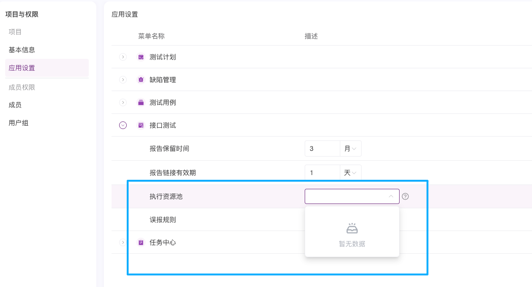Click the 任务中心 clipboard icon
This screenshot has width=532, height=287.
pyautogui.click(x=141, y=242)
